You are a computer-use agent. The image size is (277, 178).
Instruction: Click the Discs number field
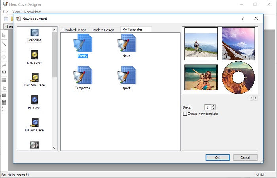click(x=208, y=107)
